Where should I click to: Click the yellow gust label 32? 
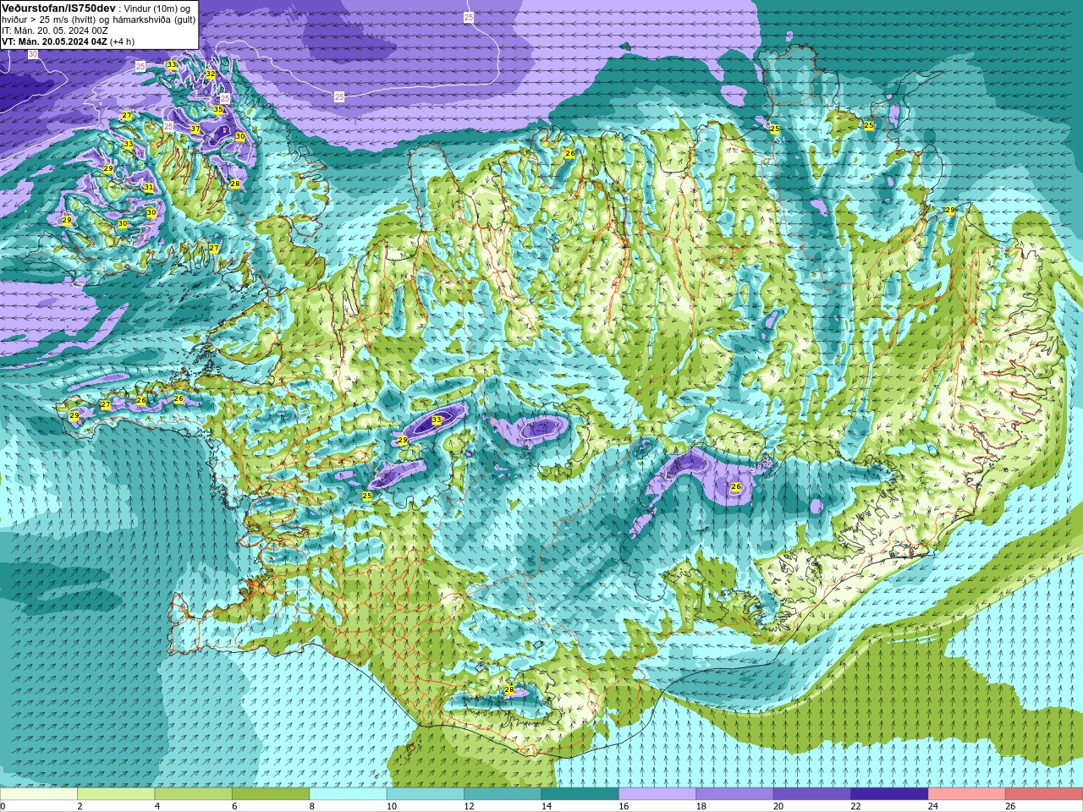click(x=211, y=74)
